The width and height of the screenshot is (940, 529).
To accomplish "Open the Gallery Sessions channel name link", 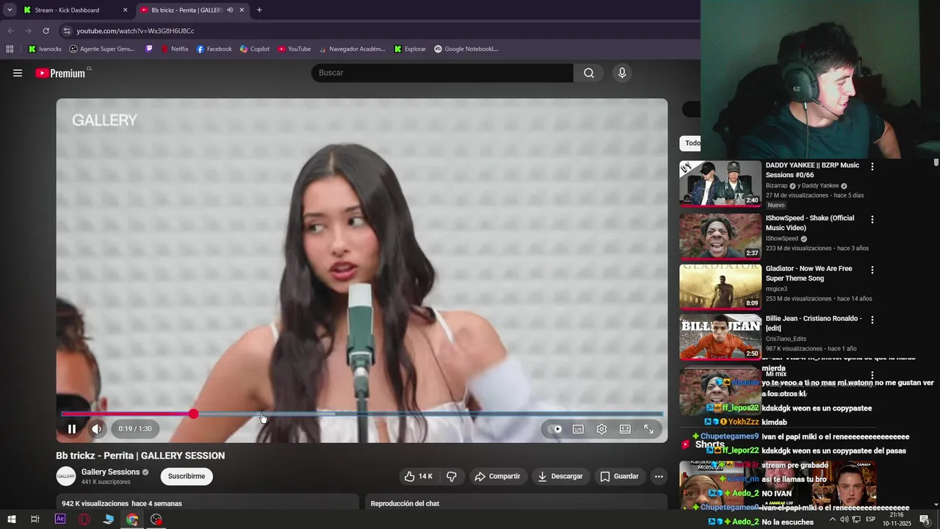I will pos(110,472).
